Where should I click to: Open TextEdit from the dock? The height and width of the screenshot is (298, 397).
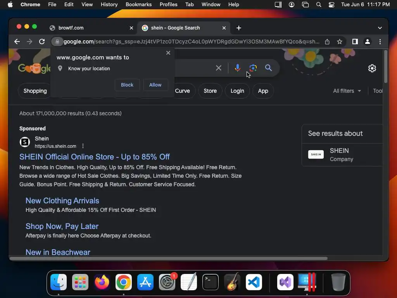(x=189, y=282)
